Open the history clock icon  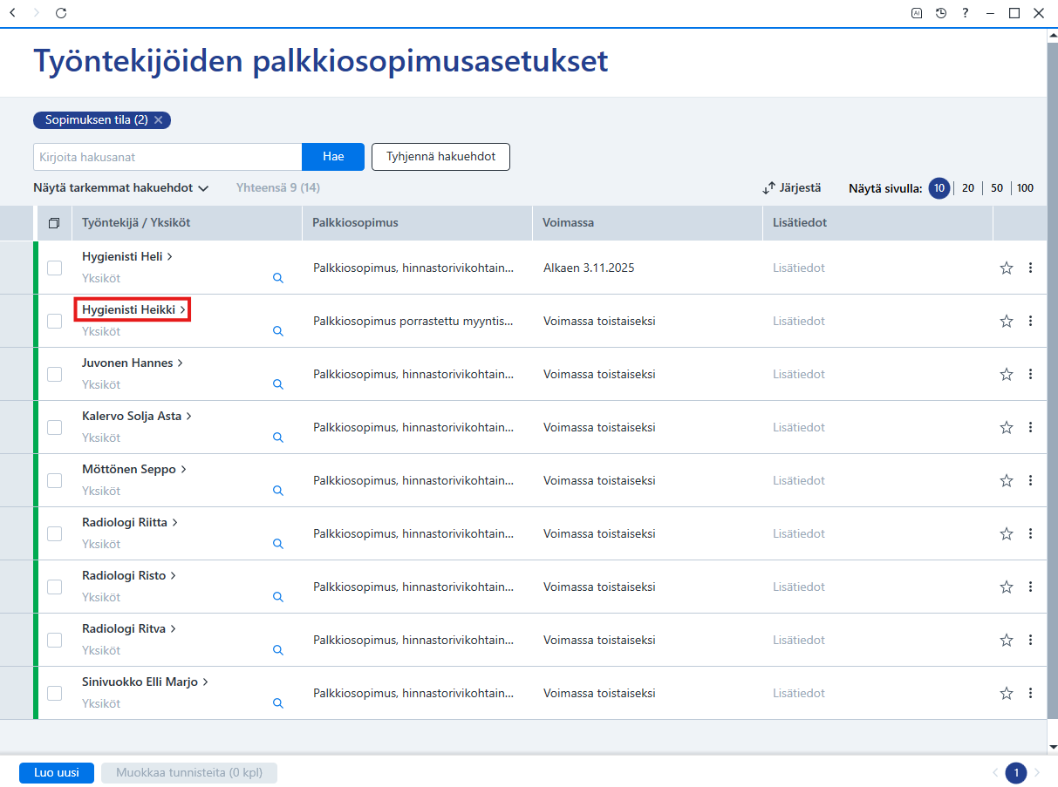click(x=941, y=13)
